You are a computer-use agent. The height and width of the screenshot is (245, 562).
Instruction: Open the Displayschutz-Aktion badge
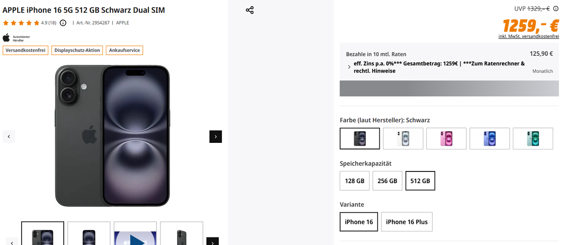(77, 50)
